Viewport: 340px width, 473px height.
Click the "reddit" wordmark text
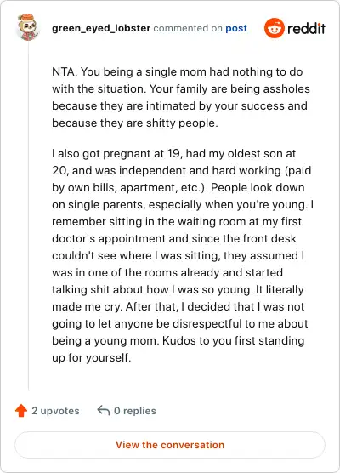click(x=306, y=29)
